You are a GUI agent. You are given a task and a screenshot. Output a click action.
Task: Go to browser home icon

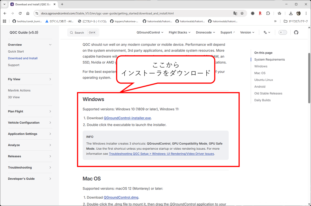28,13
